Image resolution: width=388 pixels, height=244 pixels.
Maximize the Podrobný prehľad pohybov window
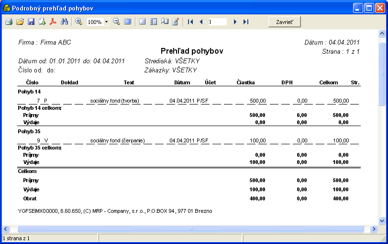369,8
